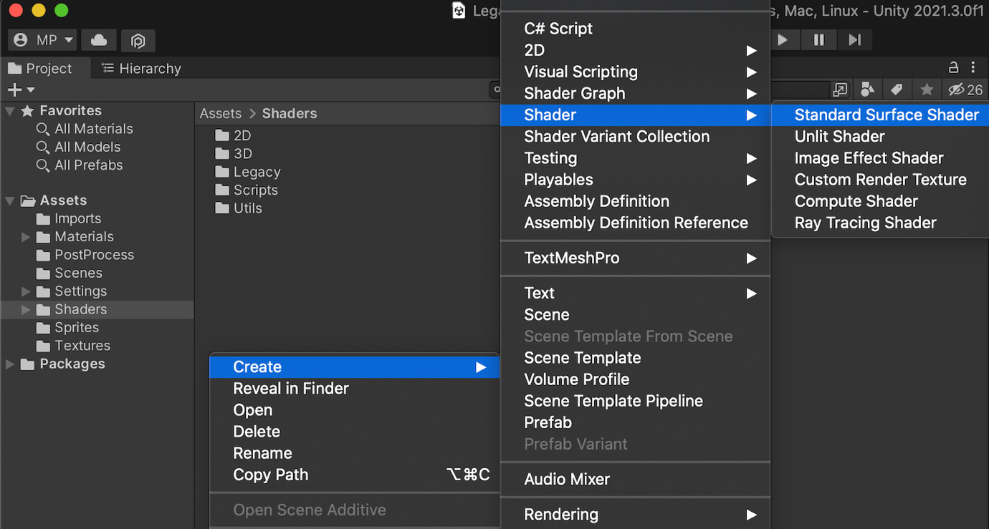The width and height of the screenshot is (989, 529).
Task: Toggle the Project panel lock
Action: (953, 67)
